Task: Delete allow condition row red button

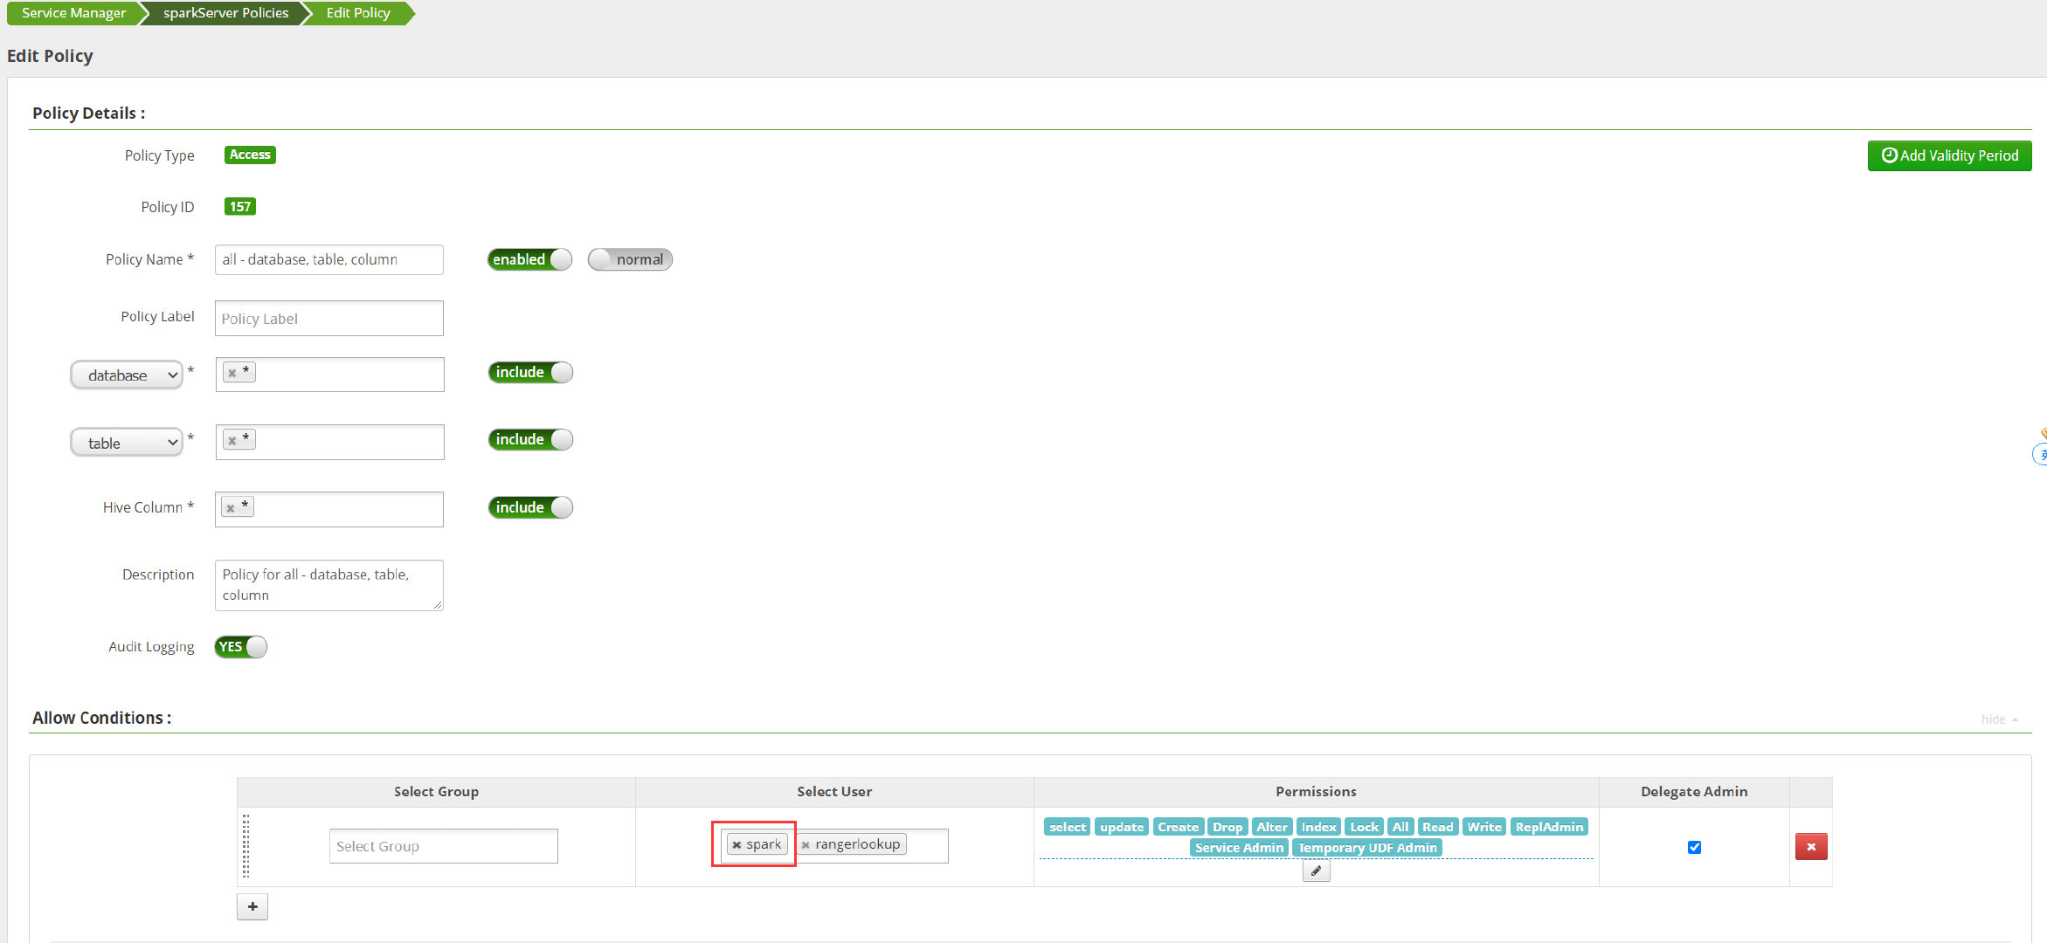Action: (x=1810, y=846)
